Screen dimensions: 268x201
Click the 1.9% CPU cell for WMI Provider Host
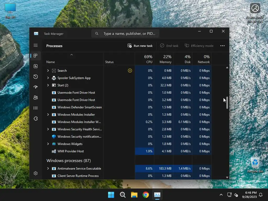coord(144,151)
